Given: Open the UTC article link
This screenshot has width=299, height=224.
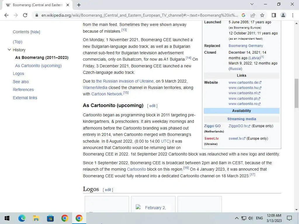Looking at the screenshot, I should point(165,141).
